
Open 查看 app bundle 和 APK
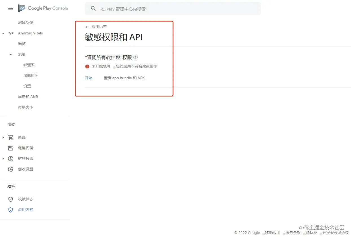pyautogui.click(x=124, y=78)
